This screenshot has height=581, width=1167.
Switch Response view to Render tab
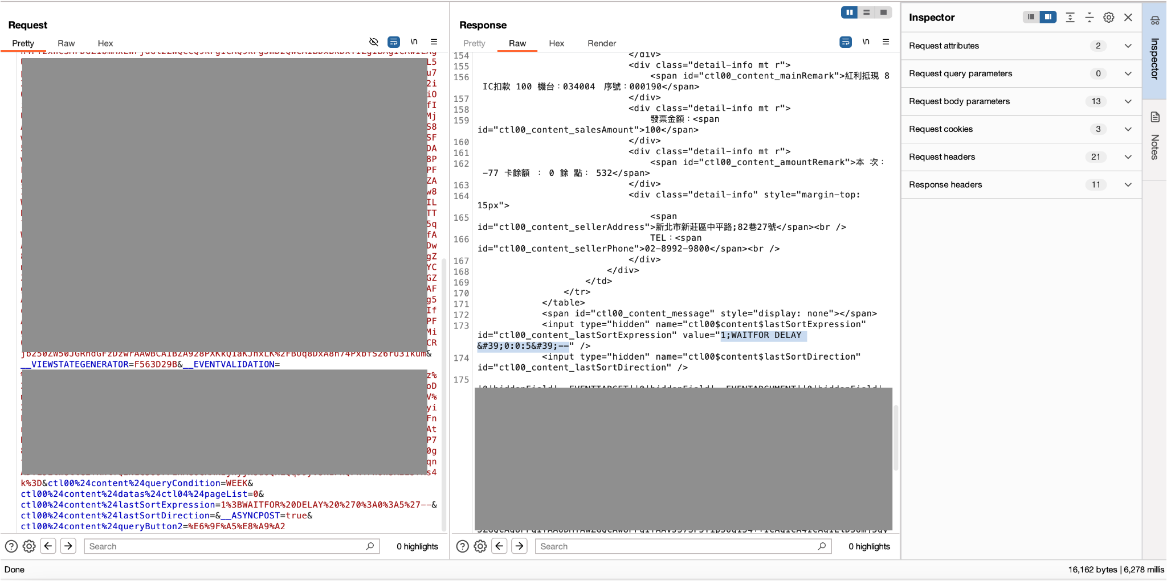coord(602,43)
